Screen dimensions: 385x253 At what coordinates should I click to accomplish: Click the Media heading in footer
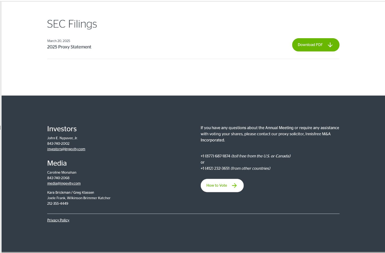[x=57, y=163]
